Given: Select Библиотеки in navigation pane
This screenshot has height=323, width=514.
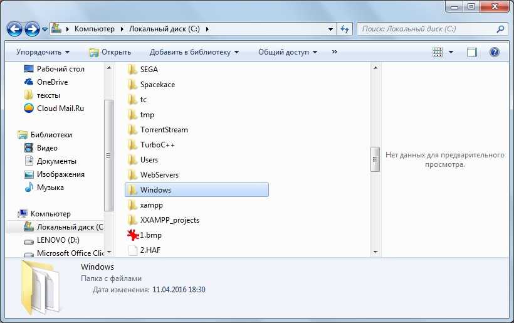Looking at the screenshot, I should point(45,135).
